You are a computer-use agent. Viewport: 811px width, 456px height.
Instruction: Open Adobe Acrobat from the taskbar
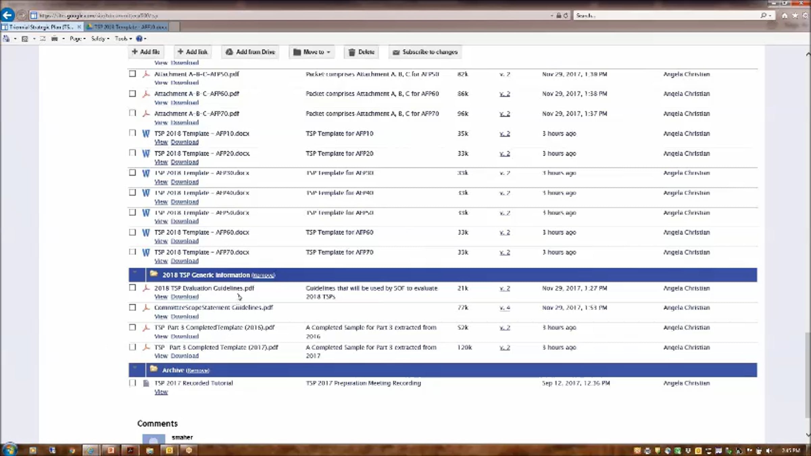coord(130,450)
